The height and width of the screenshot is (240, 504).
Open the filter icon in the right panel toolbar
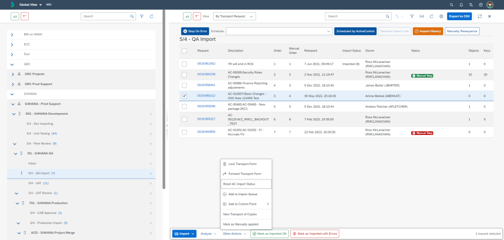pyautogui.click(x=412, y=16)
